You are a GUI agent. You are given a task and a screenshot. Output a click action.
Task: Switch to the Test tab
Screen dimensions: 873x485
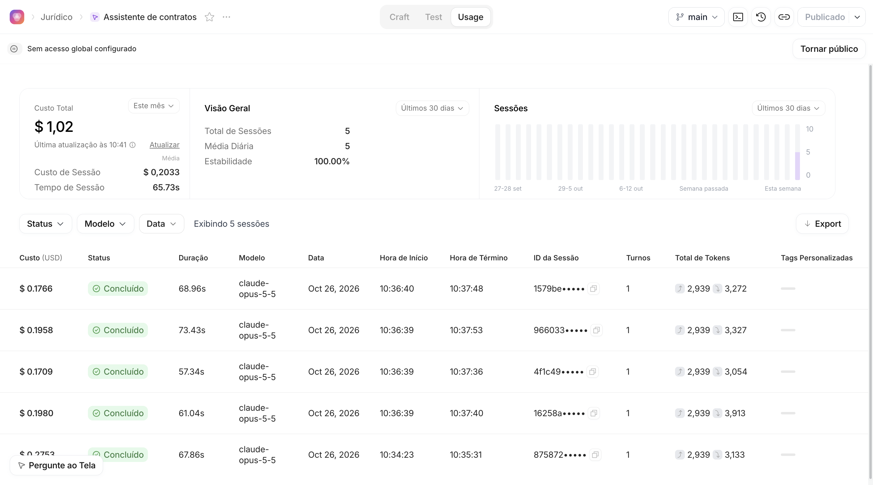[x=433, y=17]
